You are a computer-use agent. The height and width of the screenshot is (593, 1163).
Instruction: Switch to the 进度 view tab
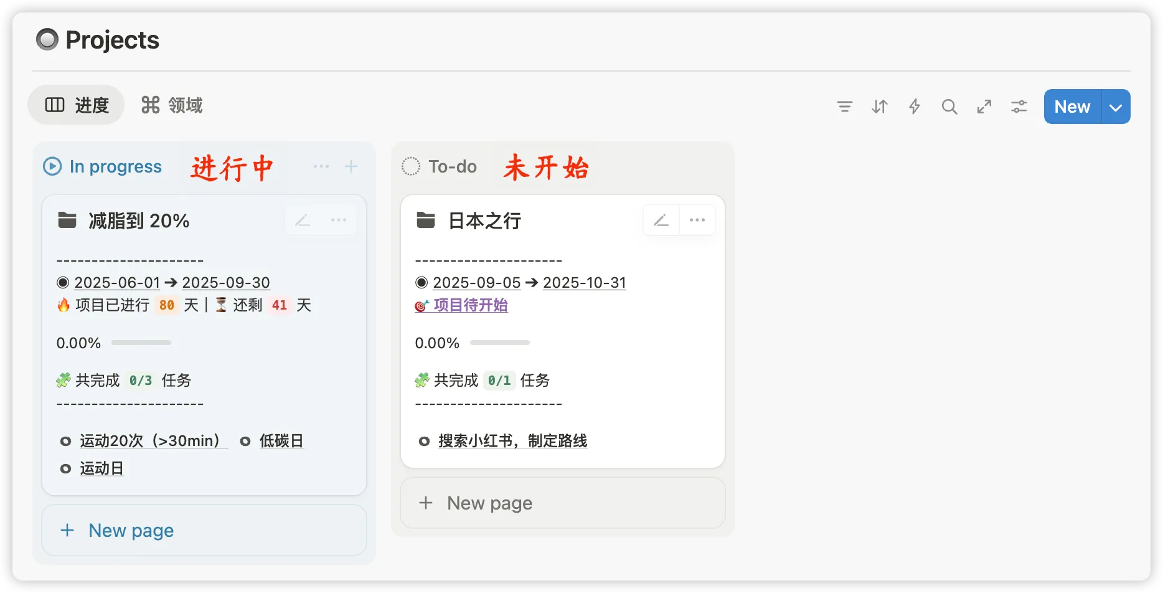[77, 105]
